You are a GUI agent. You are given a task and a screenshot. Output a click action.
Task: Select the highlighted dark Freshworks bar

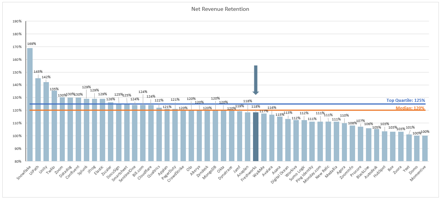click(x=256, y=137)
